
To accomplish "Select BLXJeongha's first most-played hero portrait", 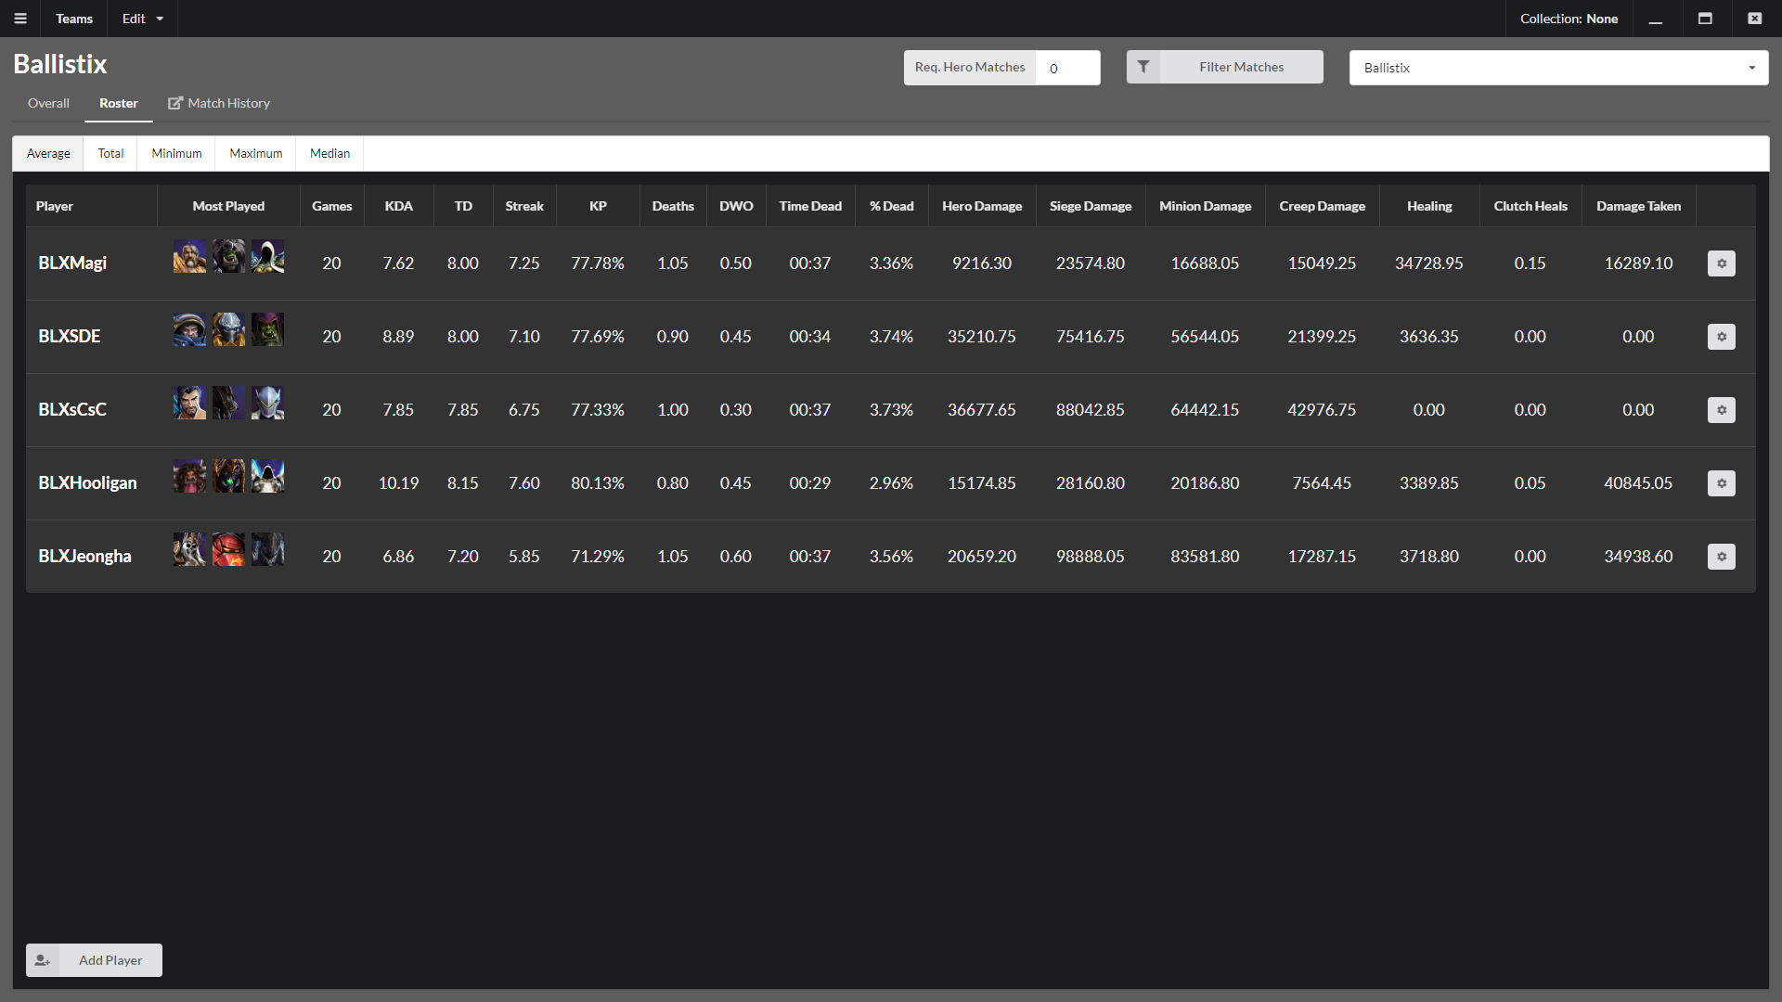I will 189,549.
